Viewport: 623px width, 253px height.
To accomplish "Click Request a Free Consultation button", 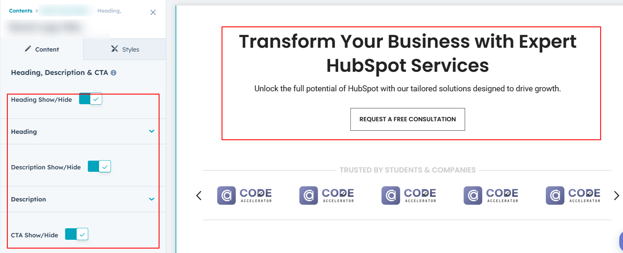I will 407,119.
